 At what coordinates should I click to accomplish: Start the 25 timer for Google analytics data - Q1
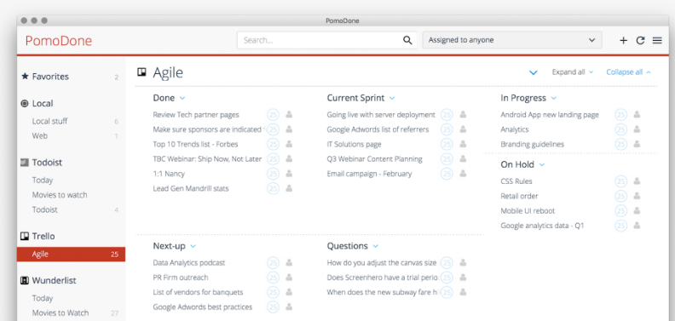pyautogui.click(x=620, y=226)
